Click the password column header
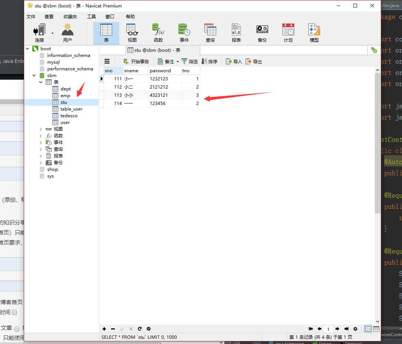 (x=165, y=71)
